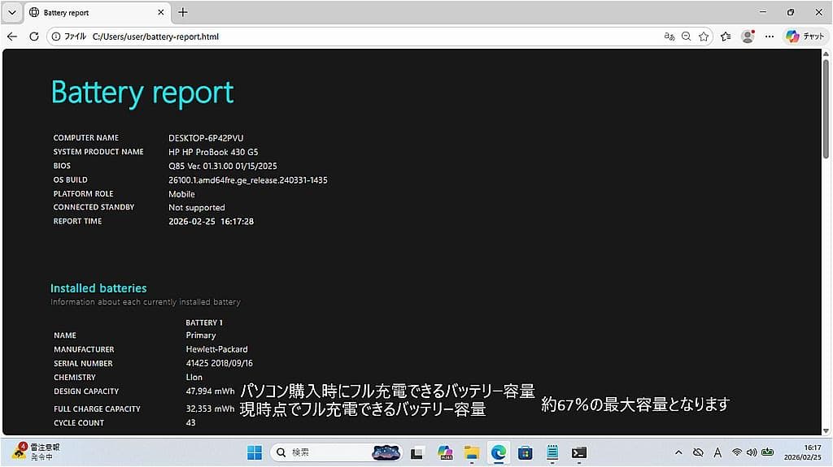Image resolution: width=833 pixels, height=467 pixels.
Task: Open the Terminal taskbar icon
Action: (x=579, y=452)
